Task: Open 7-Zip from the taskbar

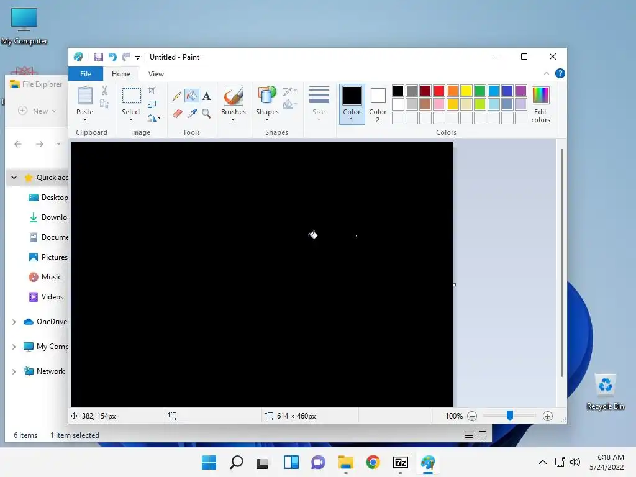Action: (x=401, y=462)
